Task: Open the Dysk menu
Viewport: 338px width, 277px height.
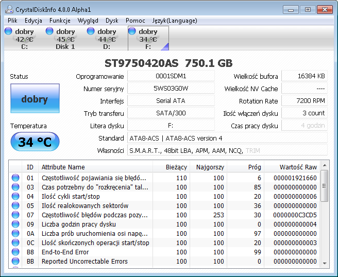Action: [112, 21]
